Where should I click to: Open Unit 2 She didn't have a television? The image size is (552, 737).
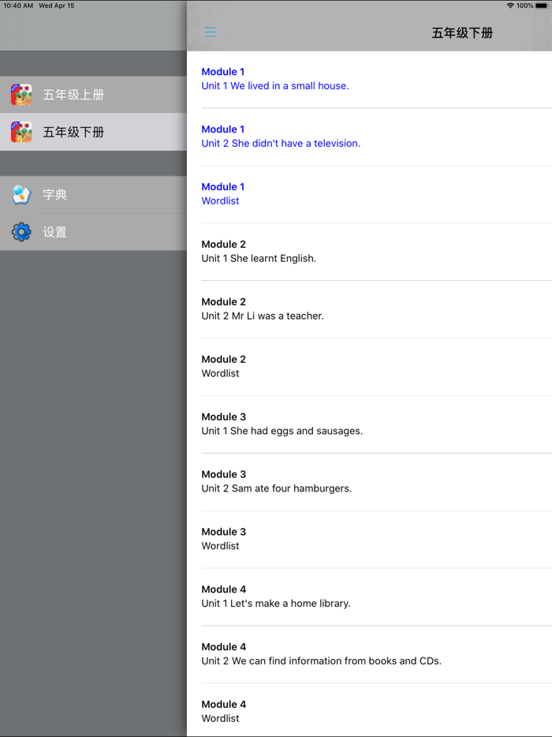pos(369,137)
